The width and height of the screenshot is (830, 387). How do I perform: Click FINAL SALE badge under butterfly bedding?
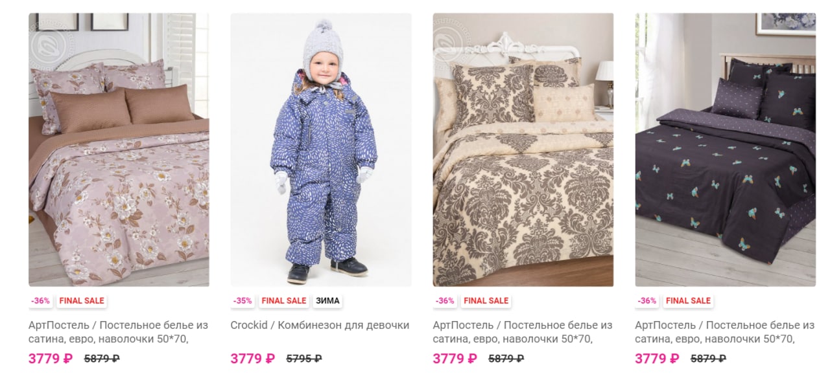[x=689, y=301]
